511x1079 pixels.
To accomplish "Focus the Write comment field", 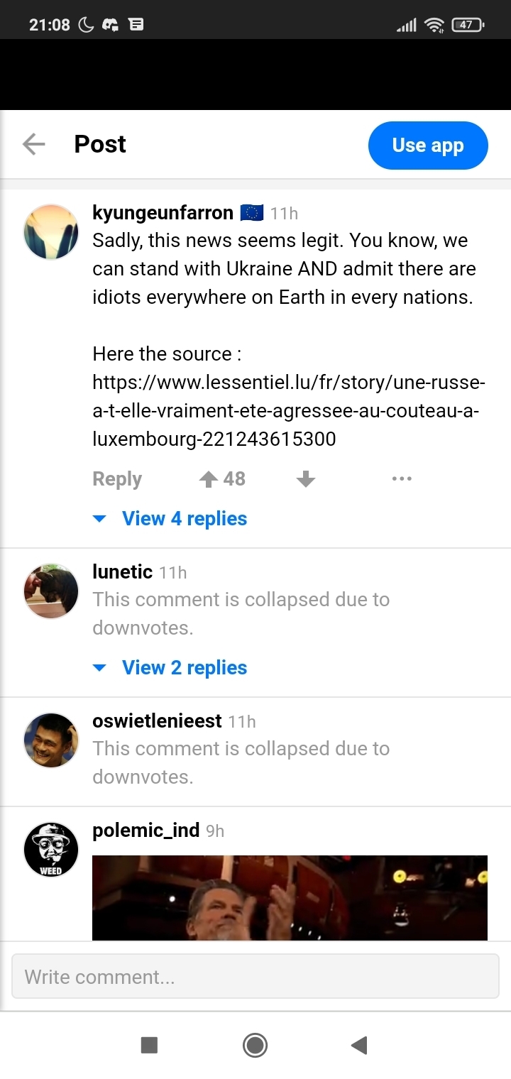I will coord(255,977).
